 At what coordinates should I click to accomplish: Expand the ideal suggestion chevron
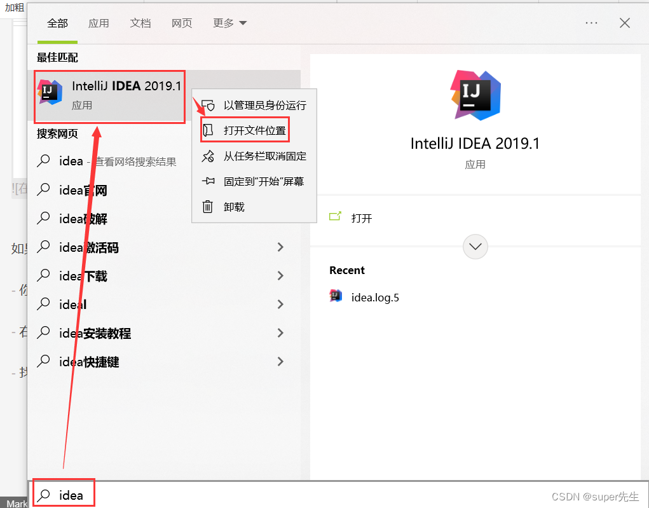(x=280, y=305)
